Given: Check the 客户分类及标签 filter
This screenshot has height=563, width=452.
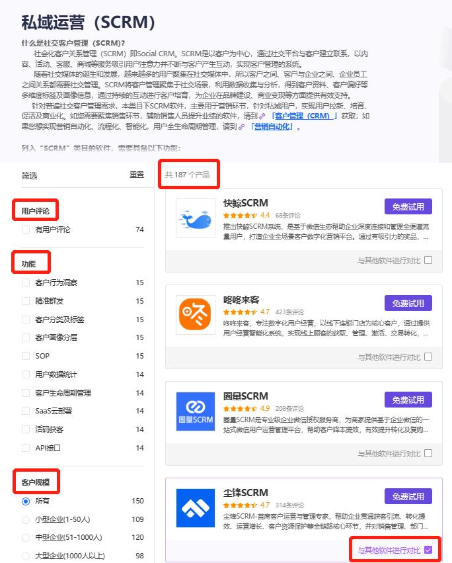Looking at the screenshot, I should [x=26, y=320].
